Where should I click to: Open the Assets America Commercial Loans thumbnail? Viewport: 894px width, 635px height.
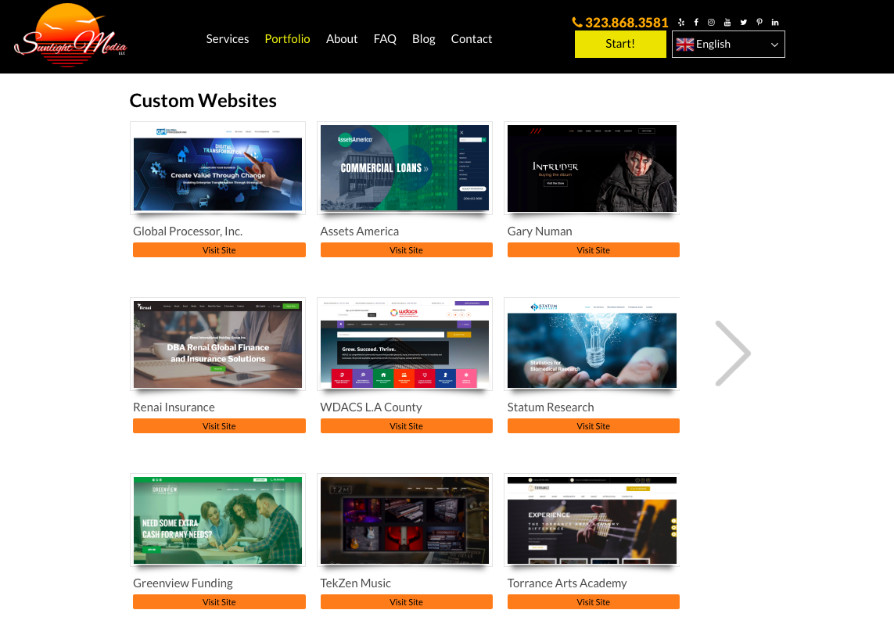tap(405, 168)
